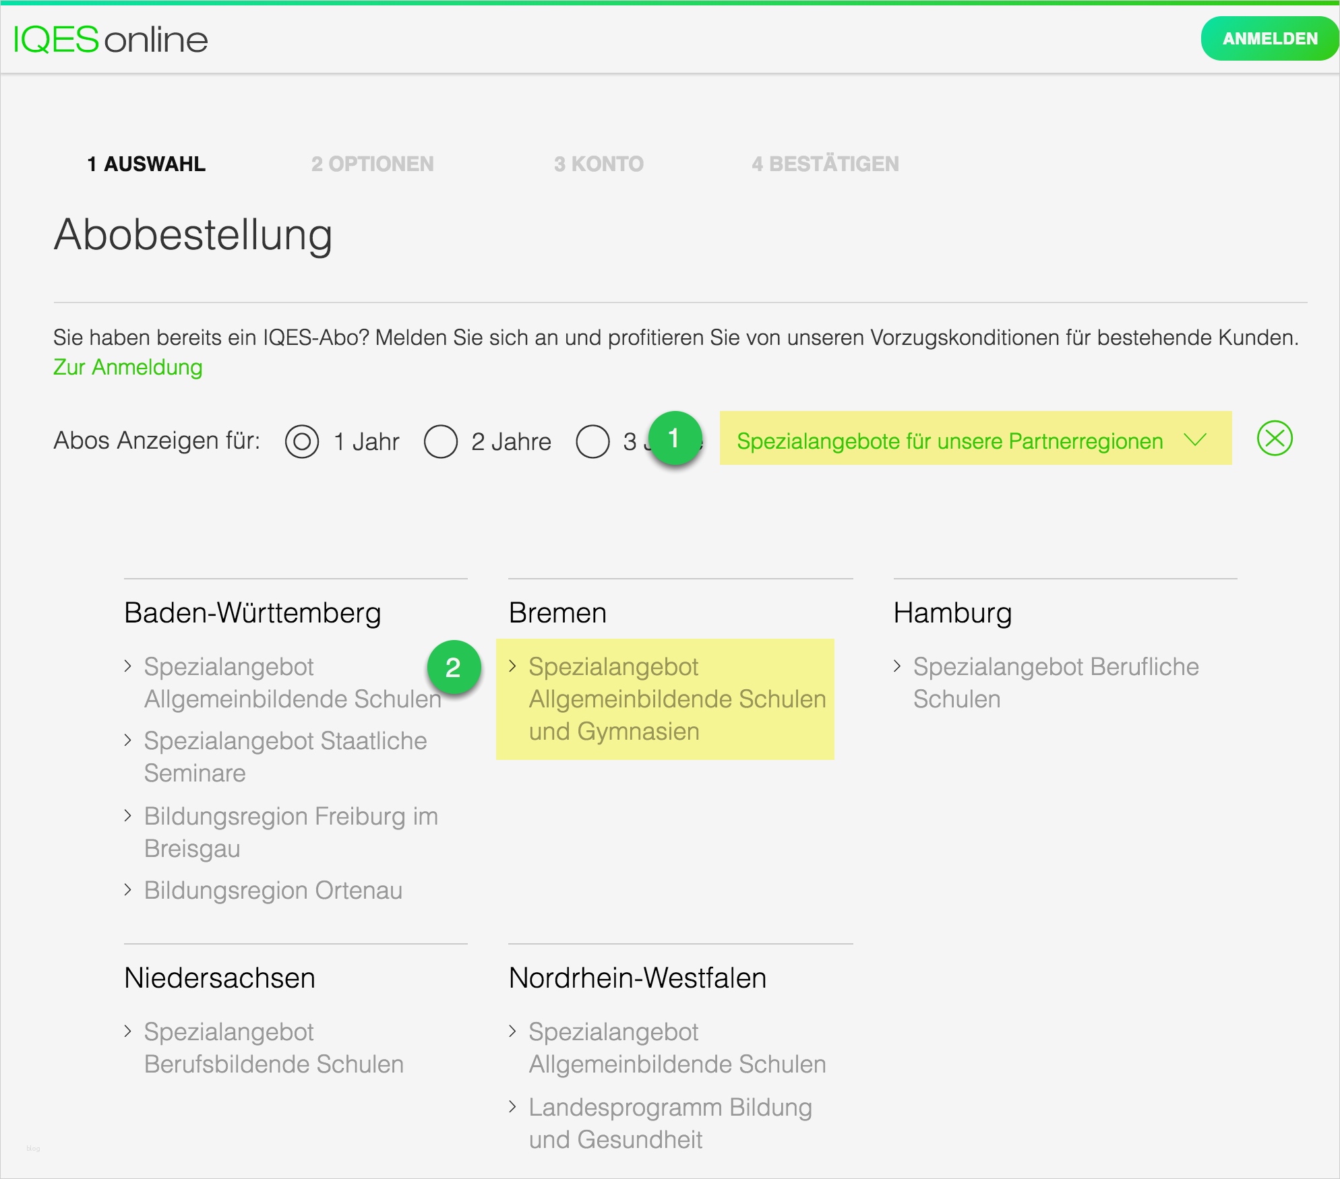1340x1179 pixels.
Task: Select the 1 Jahr radio button
Action: [x=302, y=441]
